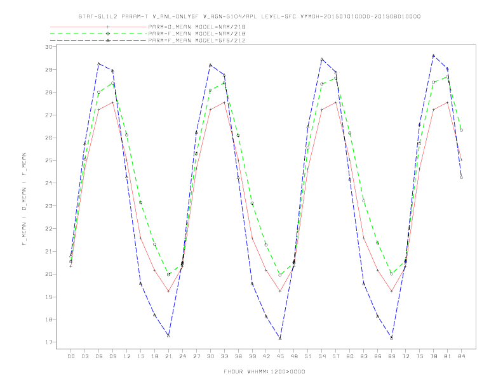Click green NAM circle marker at hour 84
This screenshot has height=388, width=503.
click(x=461, y=130)
